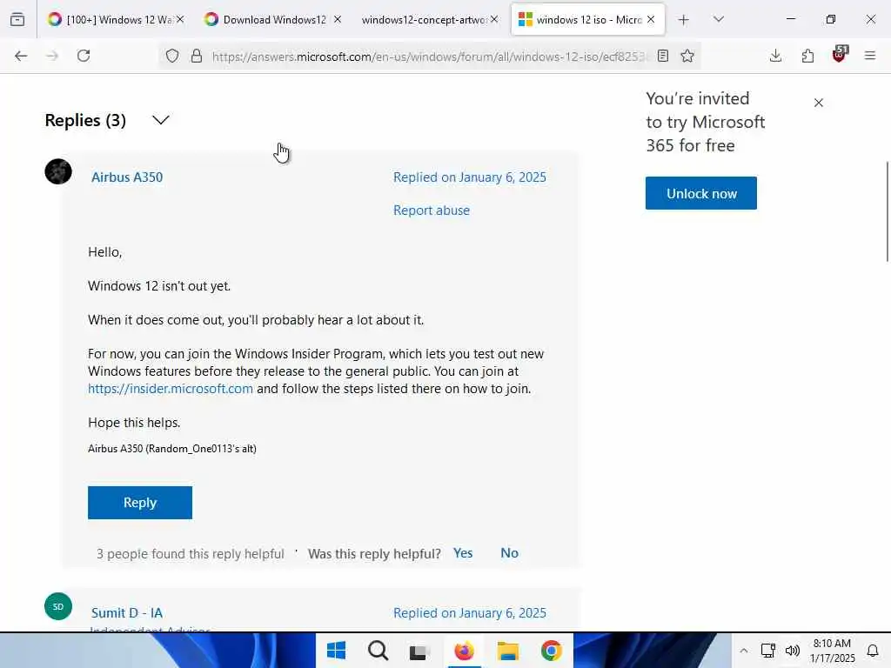Show hidden system tray icons
The height and width of the screenshot is (668, 891).
(743, 651)
